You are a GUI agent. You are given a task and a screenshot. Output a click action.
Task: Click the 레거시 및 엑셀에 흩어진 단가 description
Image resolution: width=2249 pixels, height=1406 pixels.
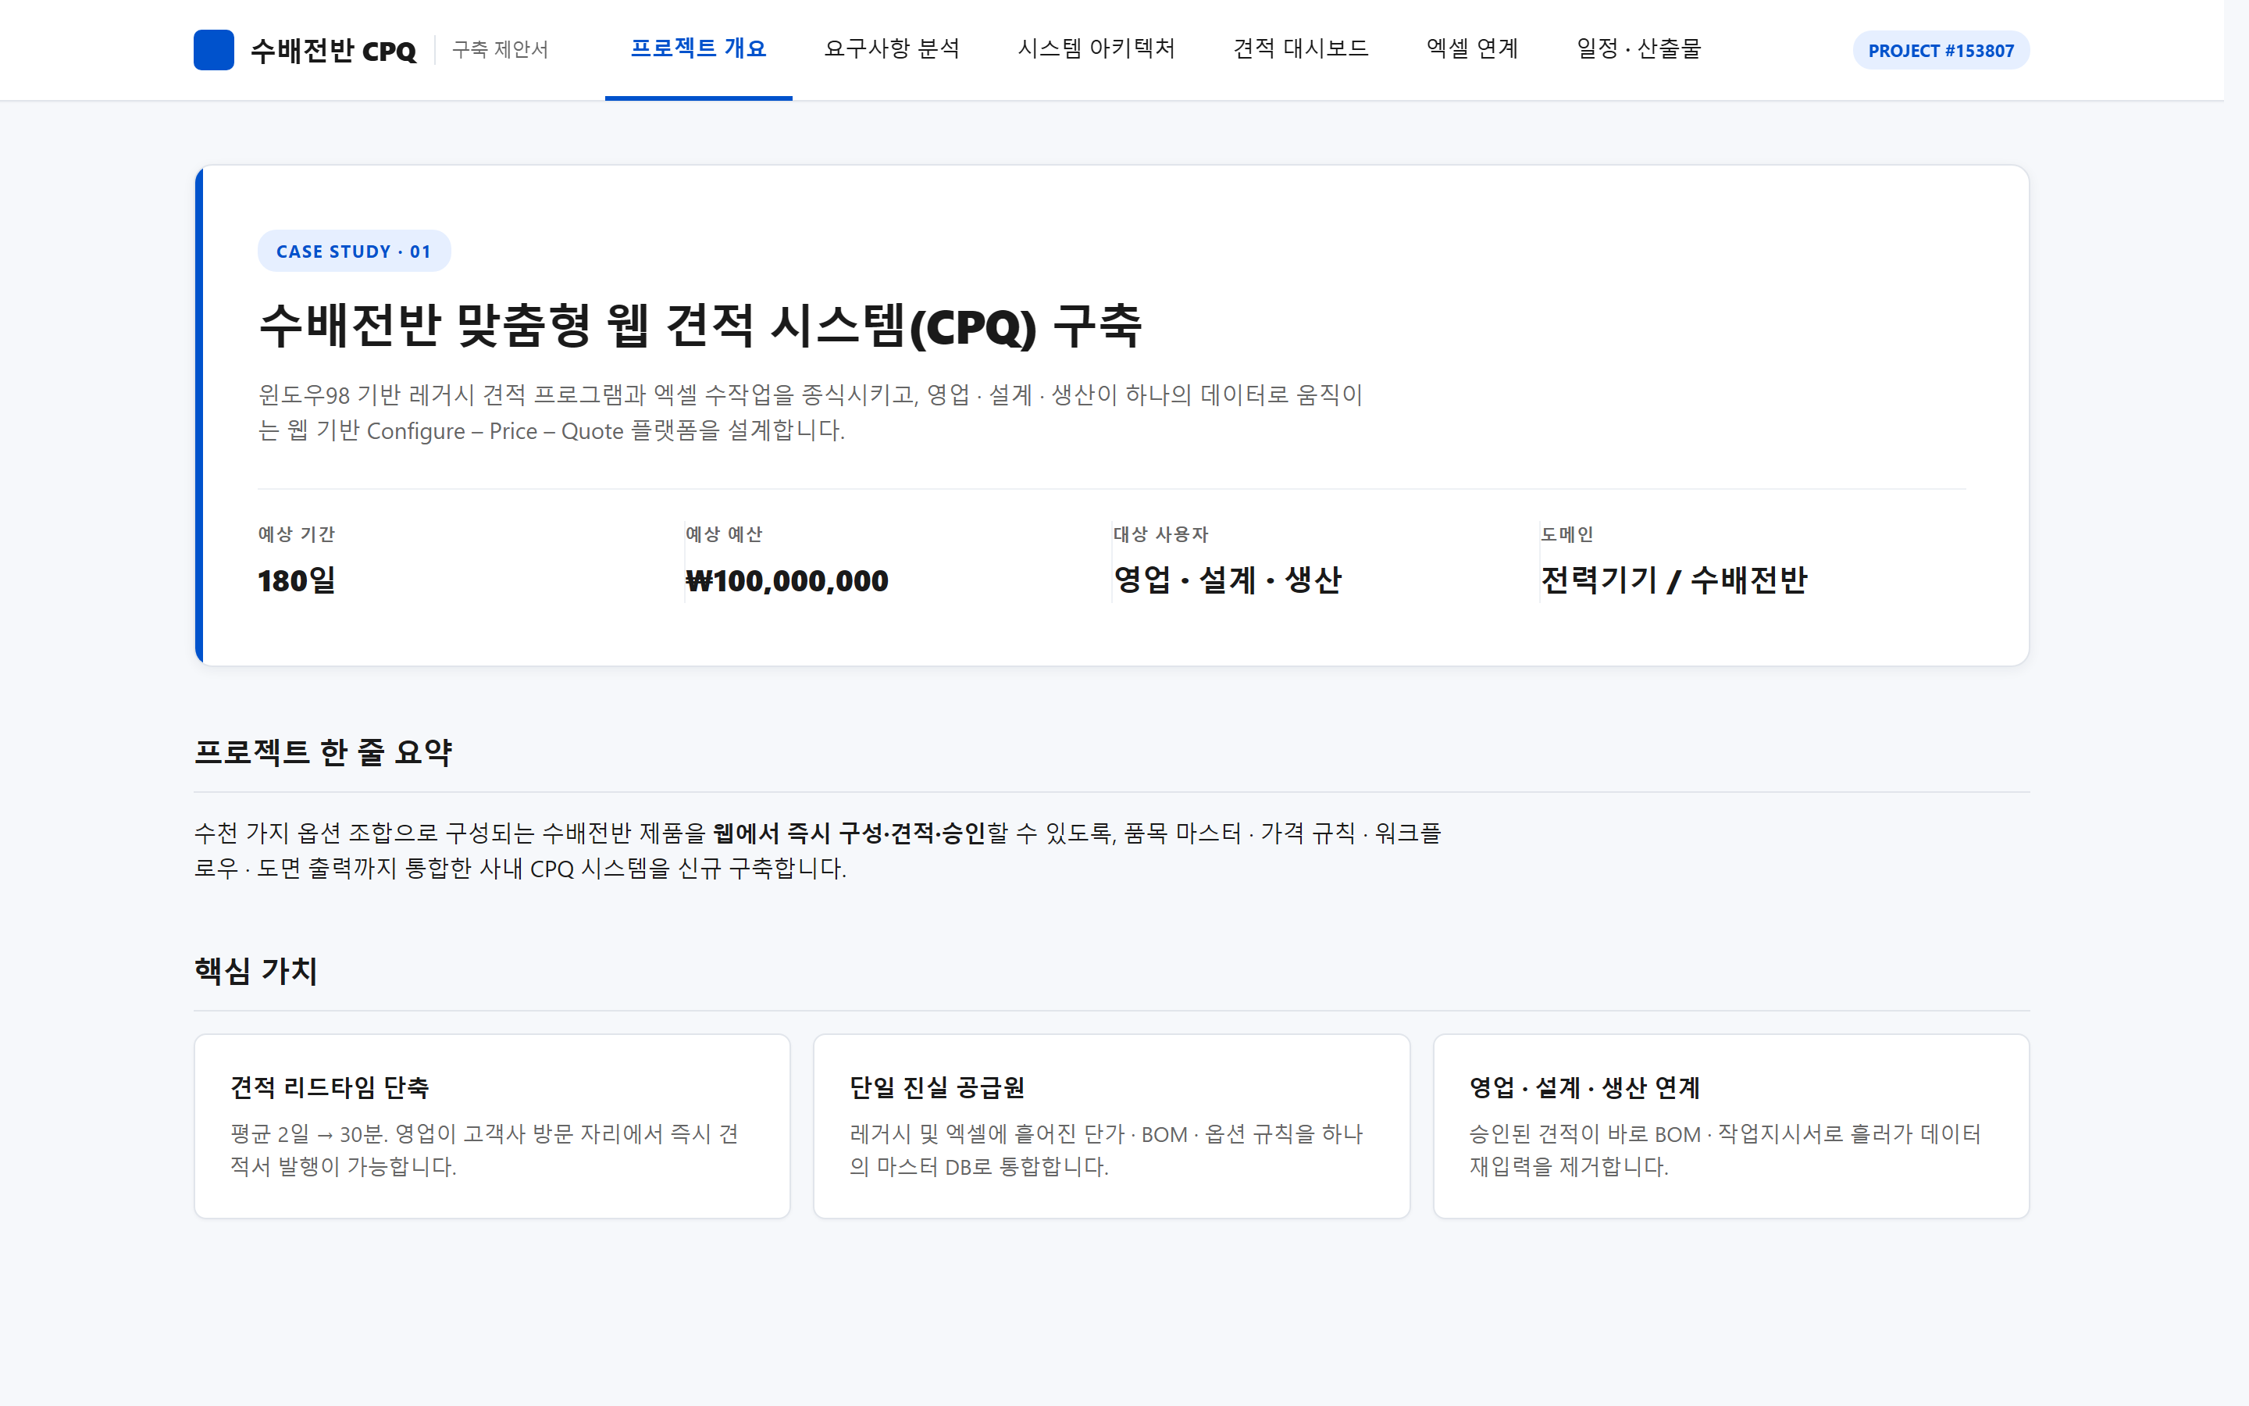1106,1151
